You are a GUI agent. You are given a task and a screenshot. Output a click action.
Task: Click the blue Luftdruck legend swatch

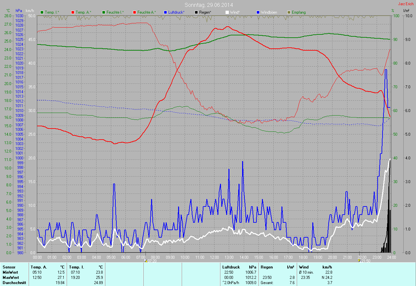[x=165, y=12]
